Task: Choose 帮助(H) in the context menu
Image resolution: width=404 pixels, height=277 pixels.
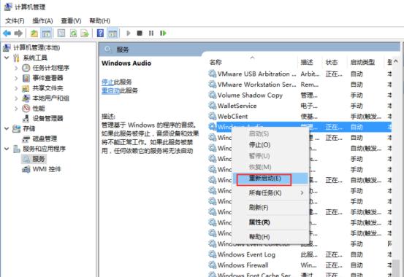Action: 270,237
